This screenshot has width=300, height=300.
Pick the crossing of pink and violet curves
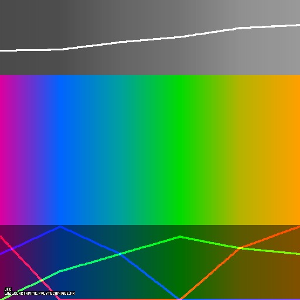click(x=12, y=249)
